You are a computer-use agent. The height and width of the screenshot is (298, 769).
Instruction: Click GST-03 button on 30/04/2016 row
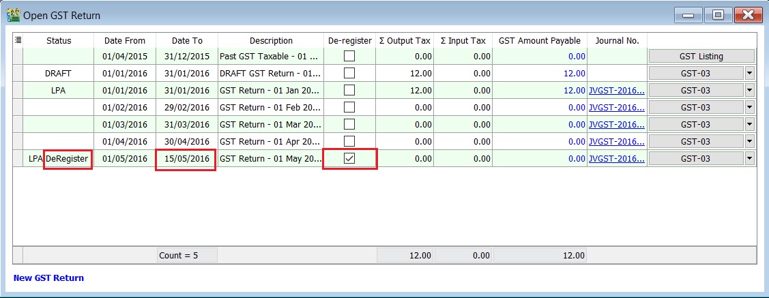(x=696, y=142)
